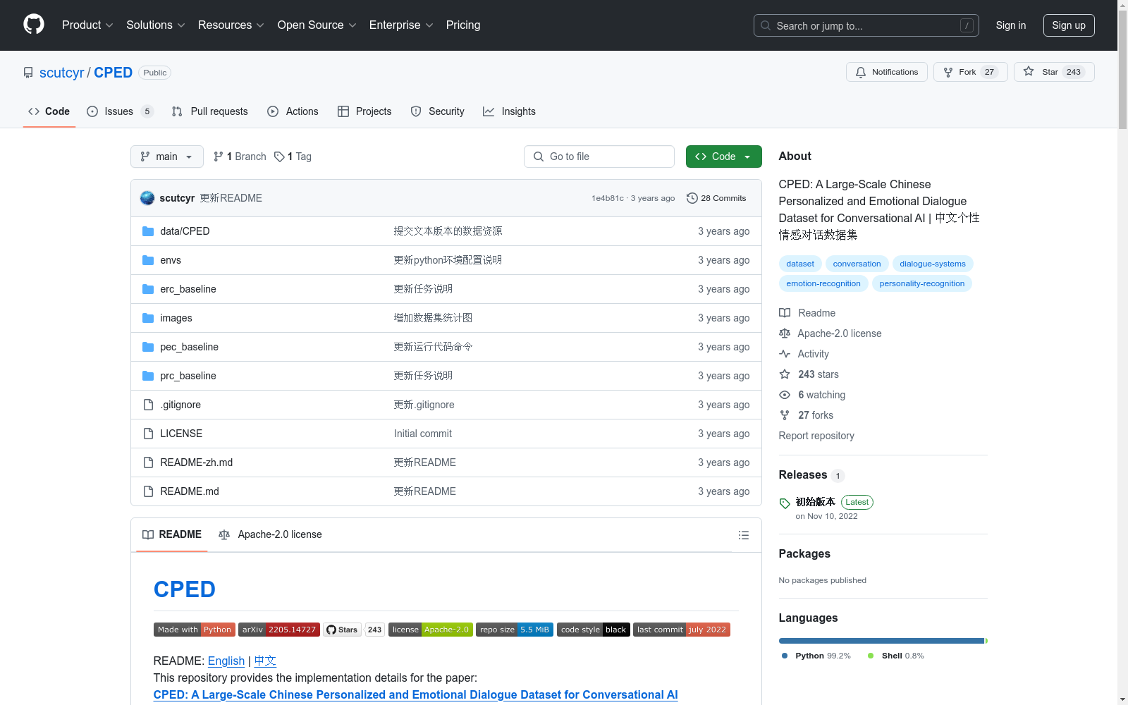Open README.md file

pos(190,491)
